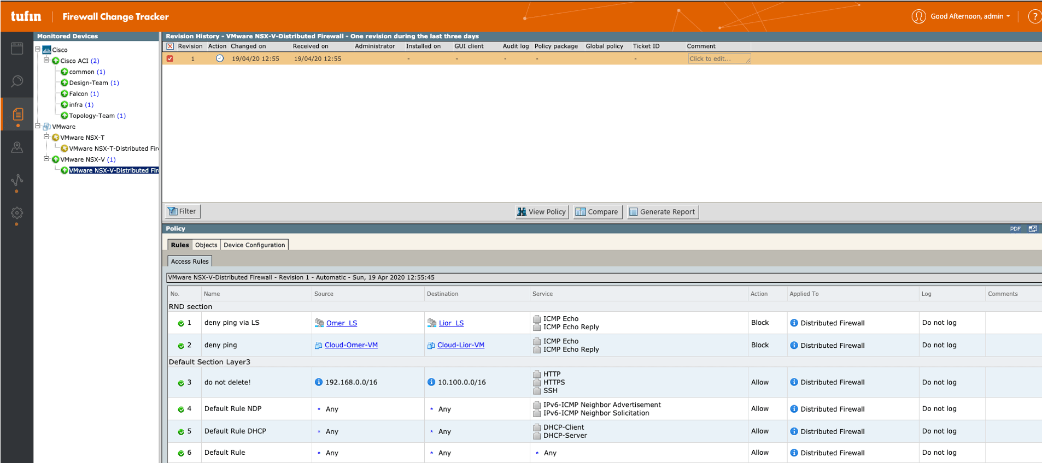
Task: Select Design-Team in device tree
Action: click(x=89, y=82)
